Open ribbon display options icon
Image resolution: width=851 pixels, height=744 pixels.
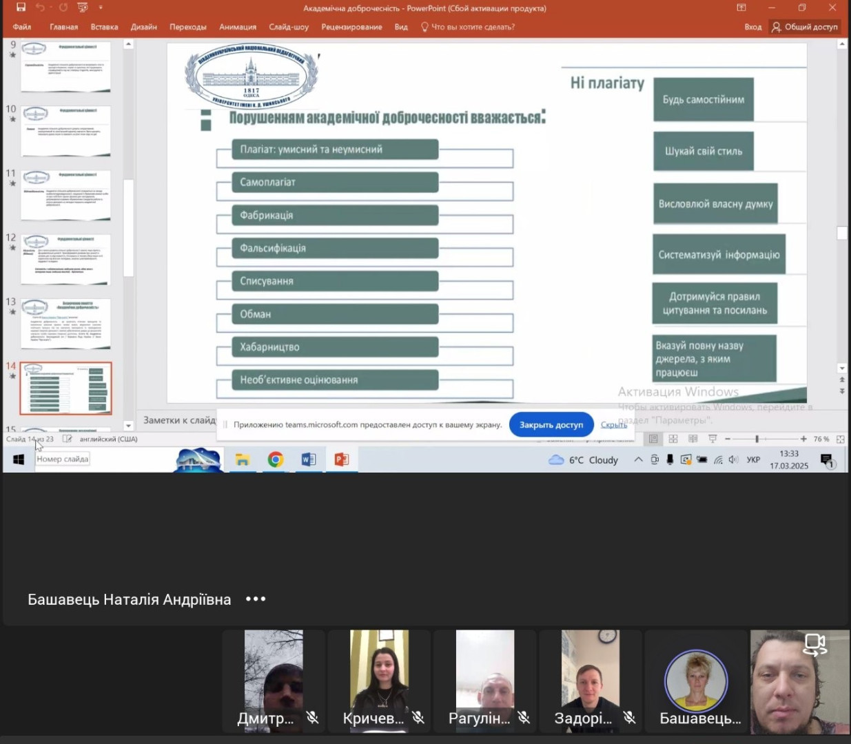point(741,8)
